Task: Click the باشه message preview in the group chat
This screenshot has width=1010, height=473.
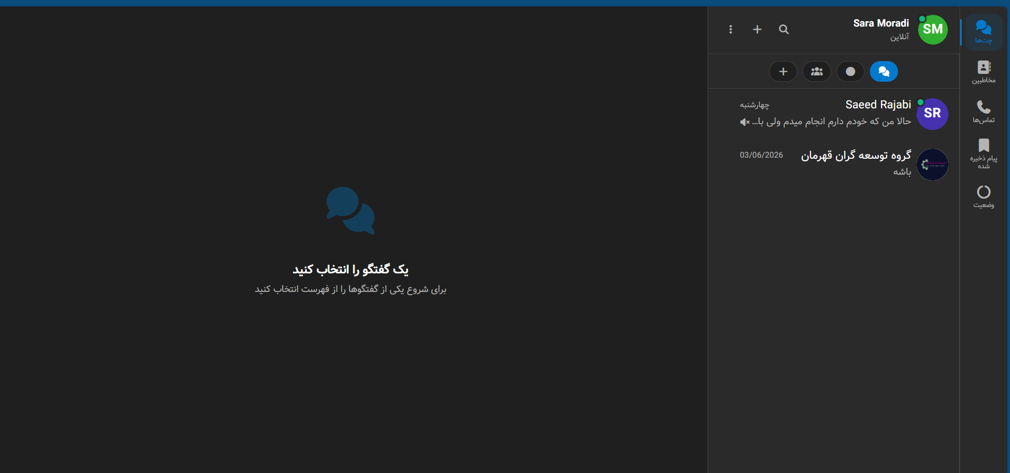Action: point(902,171)
